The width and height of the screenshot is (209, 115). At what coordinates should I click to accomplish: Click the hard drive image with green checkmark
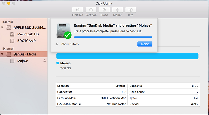(x=64, y=30)
